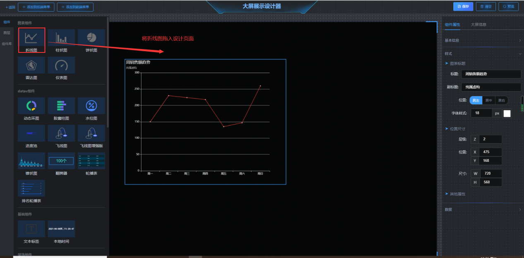
Task: Set title position to 居中
Action: point(488,100)
